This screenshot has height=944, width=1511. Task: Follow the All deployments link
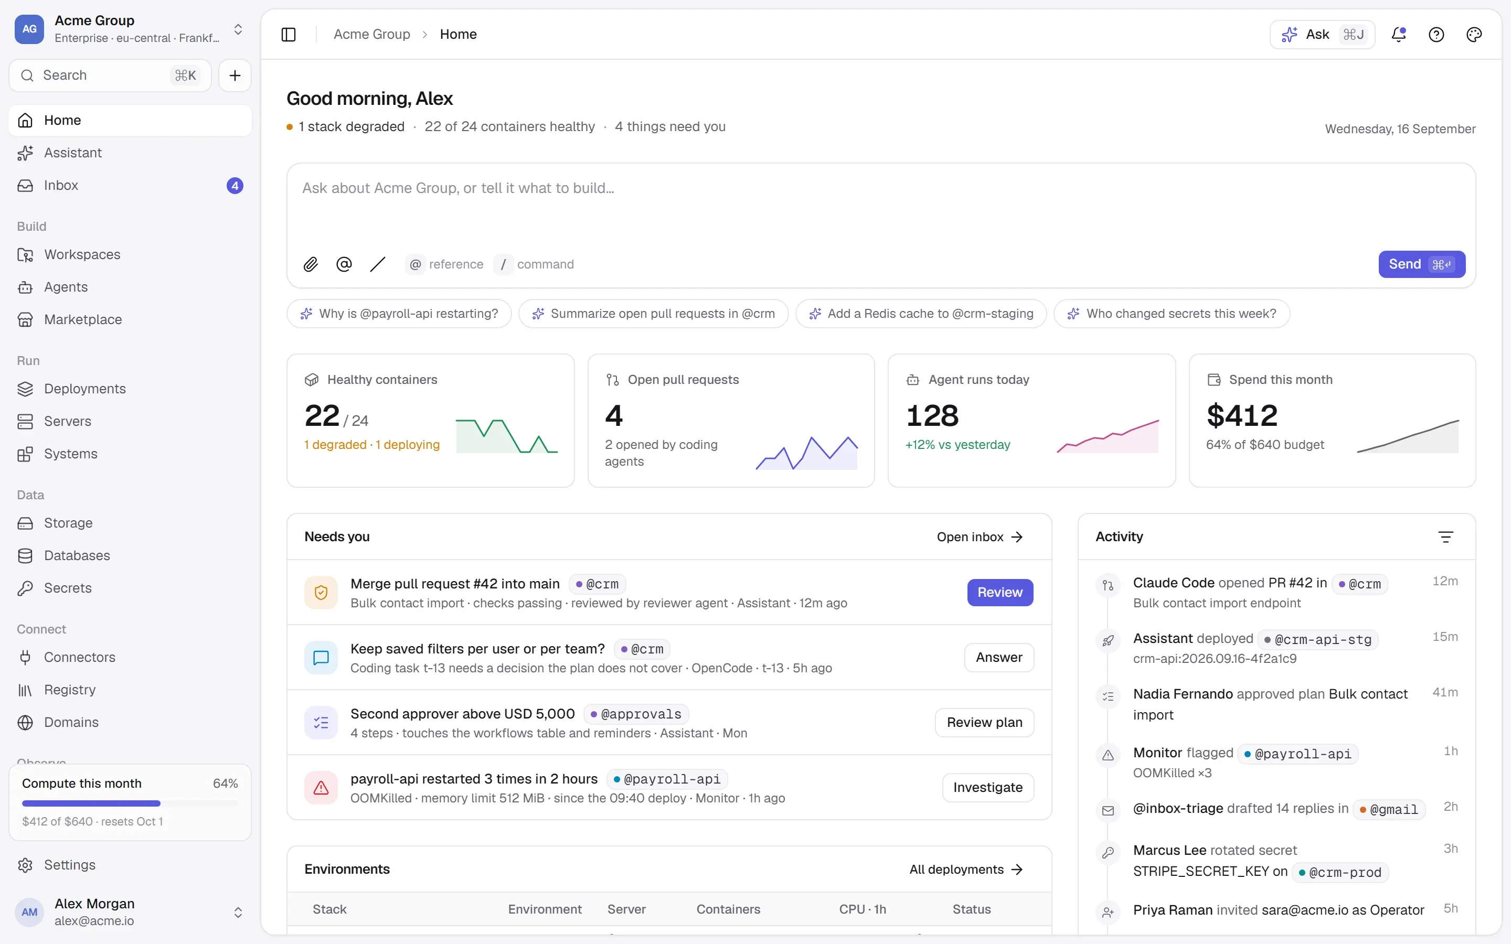[966, 869]
